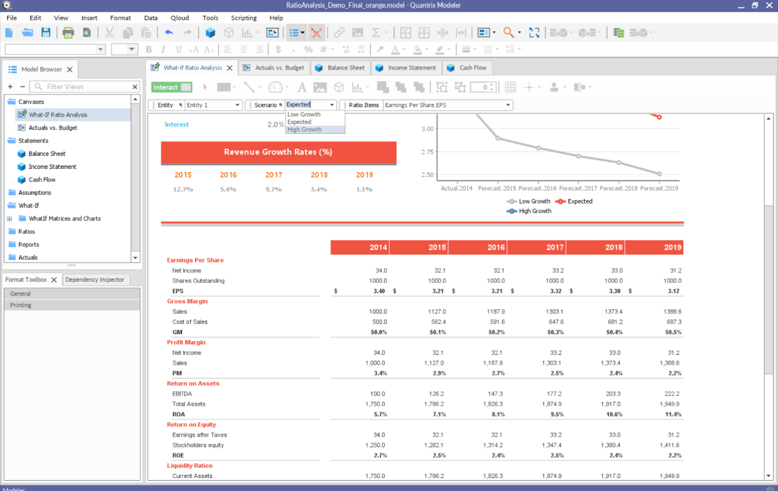
Task: Toggle the canvas grid display
Action: coord(510,87)
